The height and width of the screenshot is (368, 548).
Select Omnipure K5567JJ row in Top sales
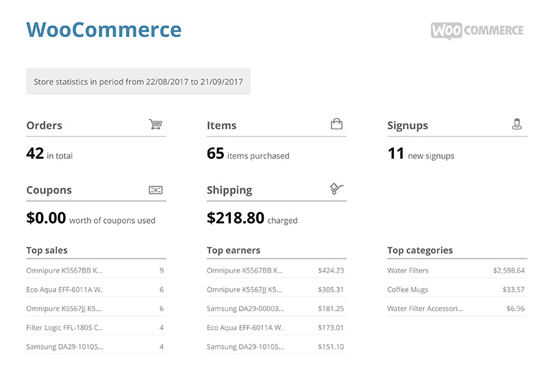tap(96, 308)
